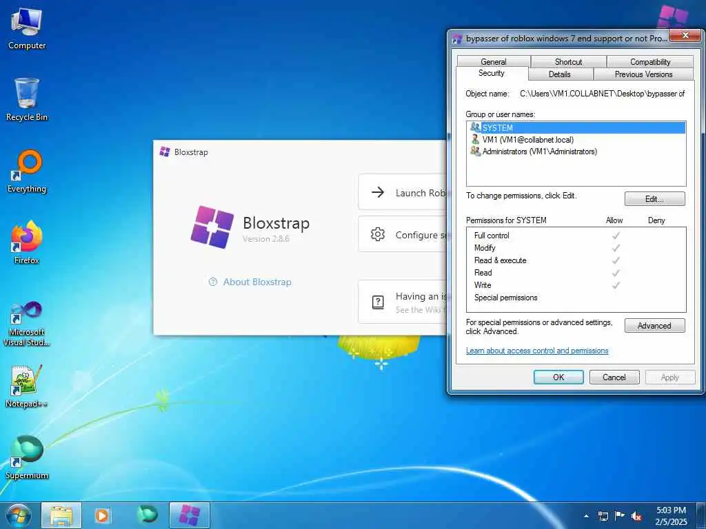Image resolution: width=706 pixels, height=529 pixels.
Task: Click the Advanced button
Action: (x=655, y=326)
